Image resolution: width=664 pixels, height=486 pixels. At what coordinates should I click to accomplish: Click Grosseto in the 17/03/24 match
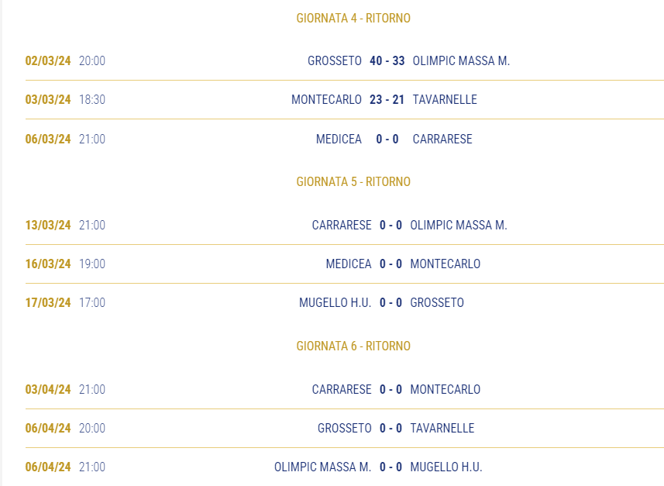[437, 302]
